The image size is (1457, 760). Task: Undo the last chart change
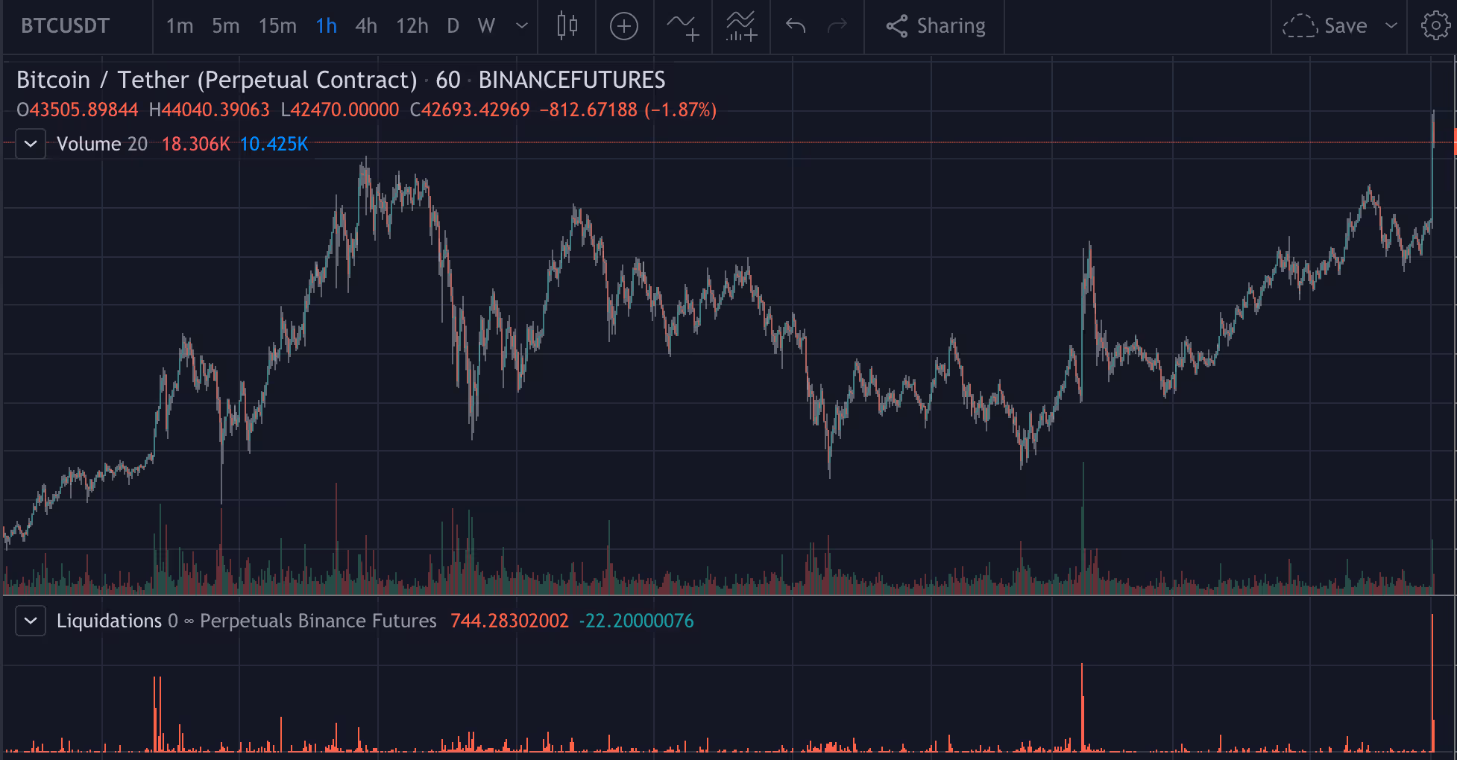(x=796, y=26)
